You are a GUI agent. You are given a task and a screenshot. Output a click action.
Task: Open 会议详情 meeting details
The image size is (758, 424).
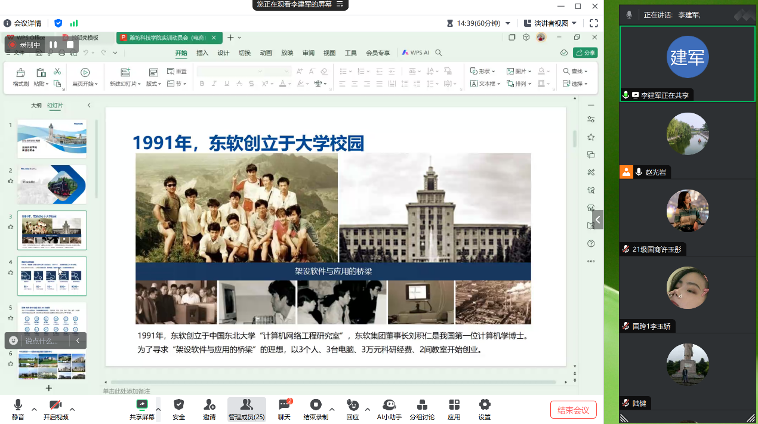pos(23,23)
